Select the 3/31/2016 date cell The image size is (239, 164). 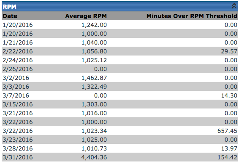pos(18,157)
